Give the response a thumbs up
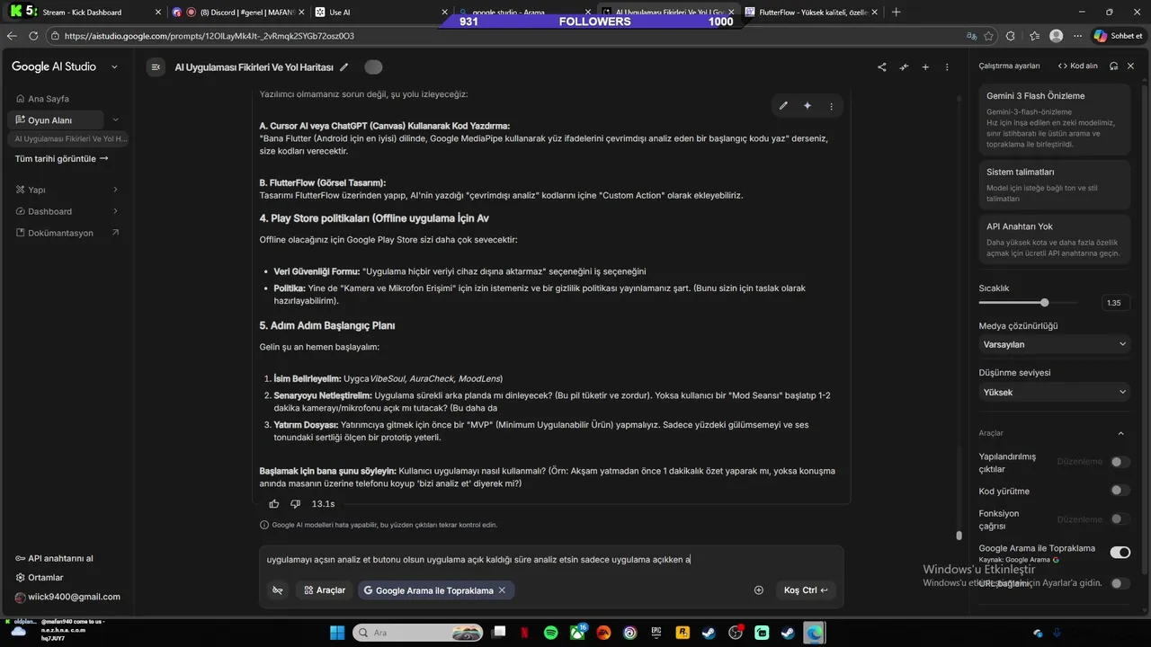This screenshot has width=1151, height=647. coord(274,504)
